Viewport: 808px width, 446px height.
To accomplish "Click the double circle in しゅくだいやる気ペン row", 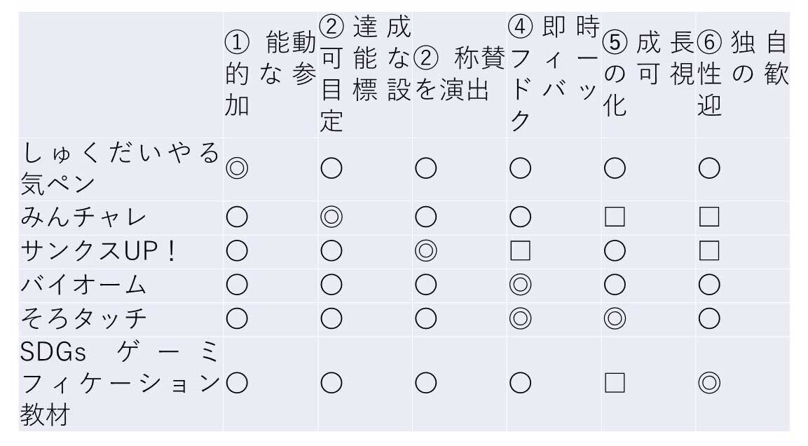I will click(x=236, y=168).
